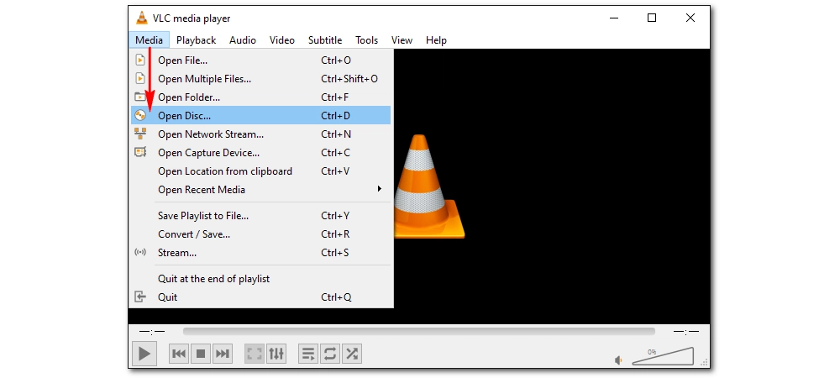Click the elapsed time label
Screen dimensions: 840x378
click(152, 332)
